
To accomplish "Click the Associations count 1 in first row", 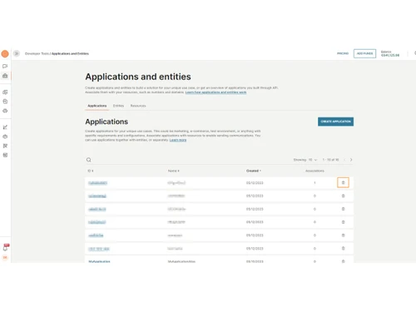I will coord(314,183).
